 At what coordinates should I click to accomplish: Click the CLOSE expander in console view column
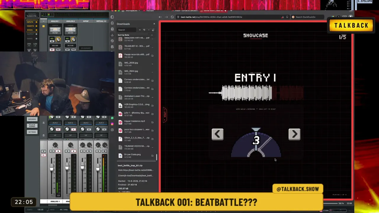click(35, 44)
